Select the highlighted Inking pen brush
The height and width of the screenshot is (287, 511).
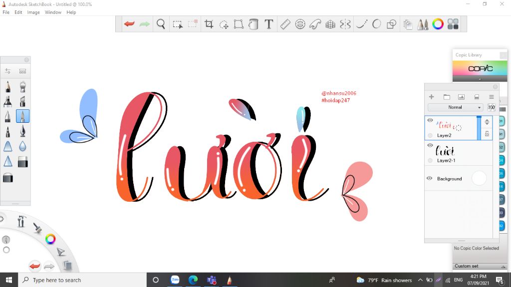click(x=22, y=116)
